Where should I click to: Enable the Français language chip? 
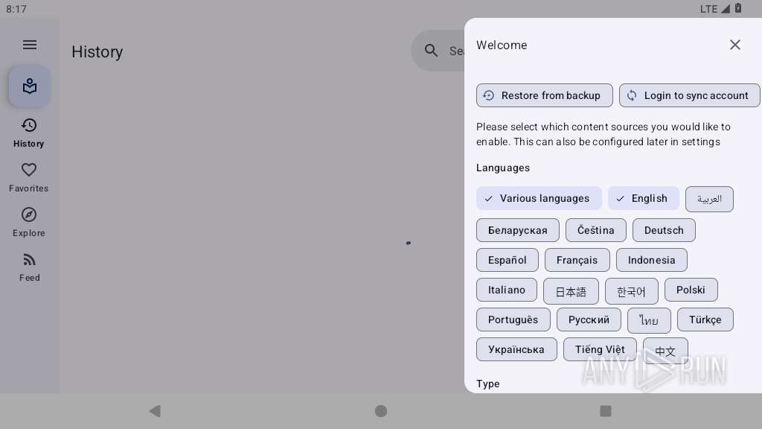pyautogui.click(x=577, y=260)
